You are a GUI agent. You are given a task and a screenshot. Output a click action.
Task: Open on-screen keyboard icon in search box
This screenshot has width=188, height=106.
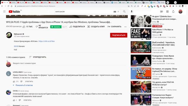point(115,12)
